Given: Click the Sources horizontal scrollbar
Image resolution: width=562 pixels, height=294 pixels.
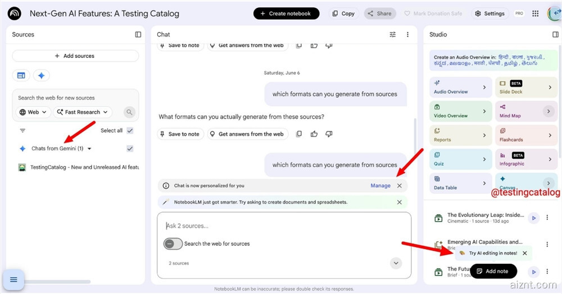Looking at the screenshot, I should coord(57,282).
